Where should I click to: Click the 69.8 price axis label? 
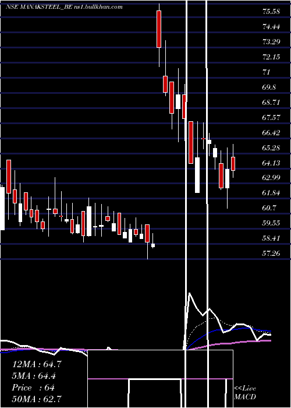269,87
